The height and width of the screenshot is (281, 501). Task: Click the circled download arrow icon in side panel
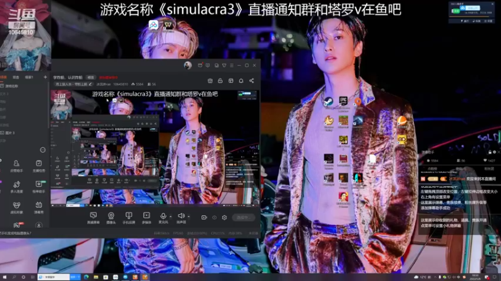pos(39,225)
